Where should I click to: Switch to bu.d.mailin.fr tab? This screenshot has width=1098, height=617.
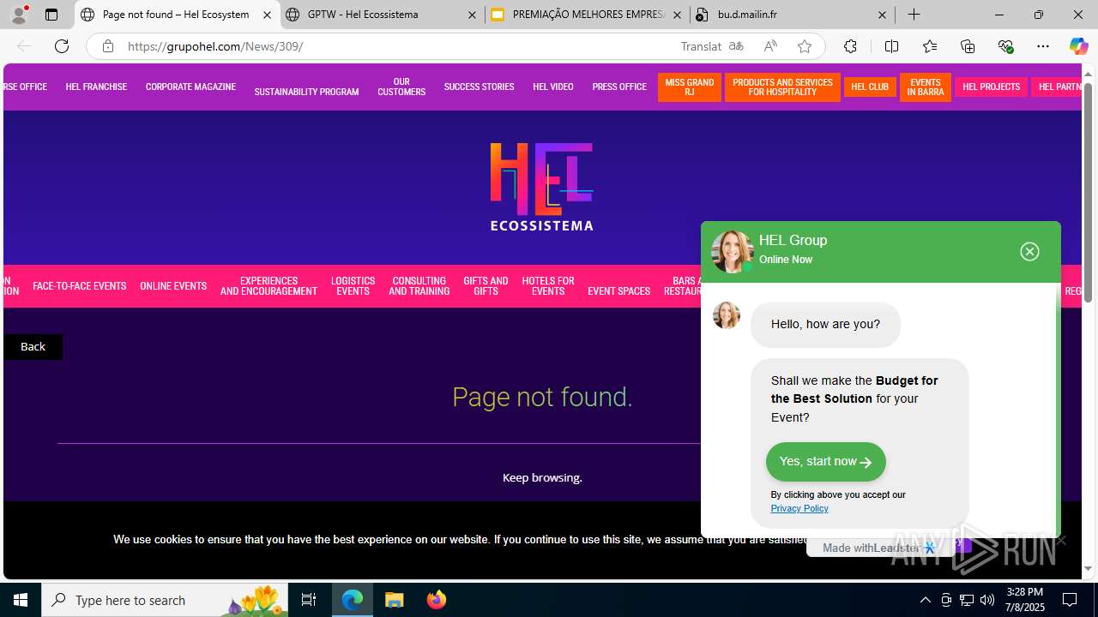tap(792, 15)
